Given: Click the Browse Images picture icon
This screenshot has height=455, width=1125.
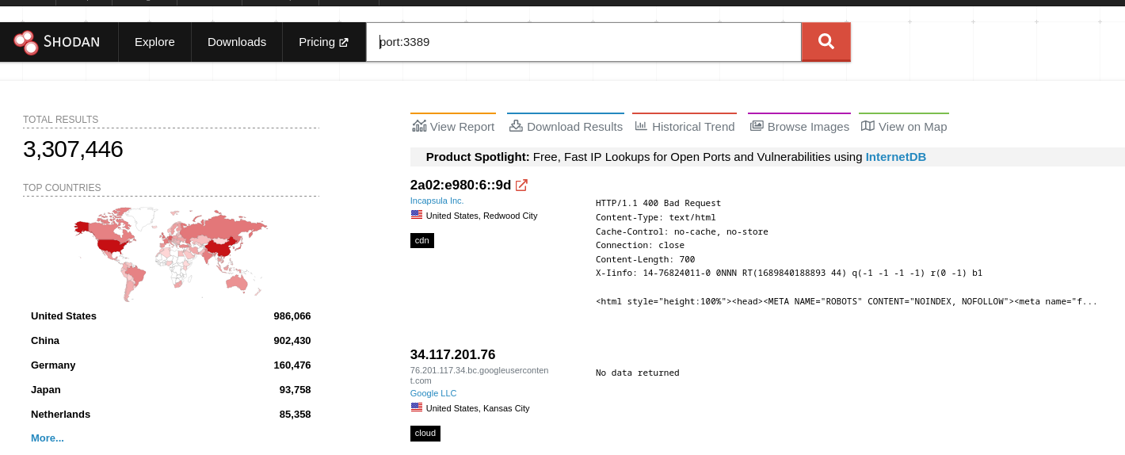Looking at the screenshot, I should [757, 126].
